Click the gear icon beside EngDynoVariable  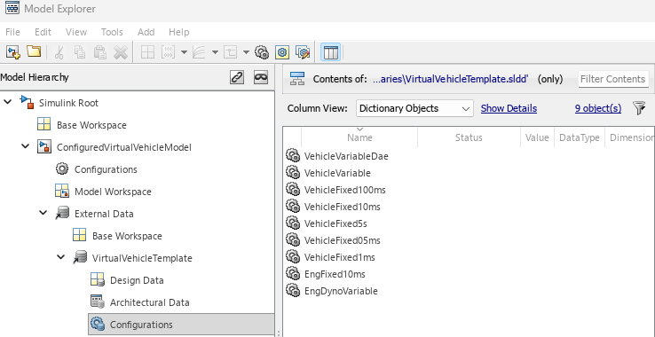coord(293,290)
